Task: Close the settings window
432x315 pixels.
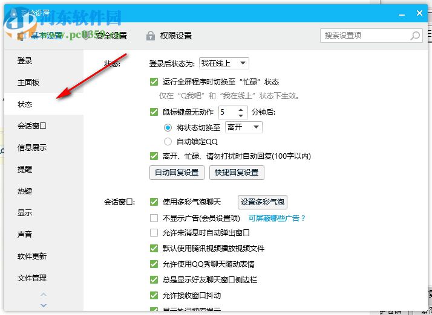Action: pos(419,13)
